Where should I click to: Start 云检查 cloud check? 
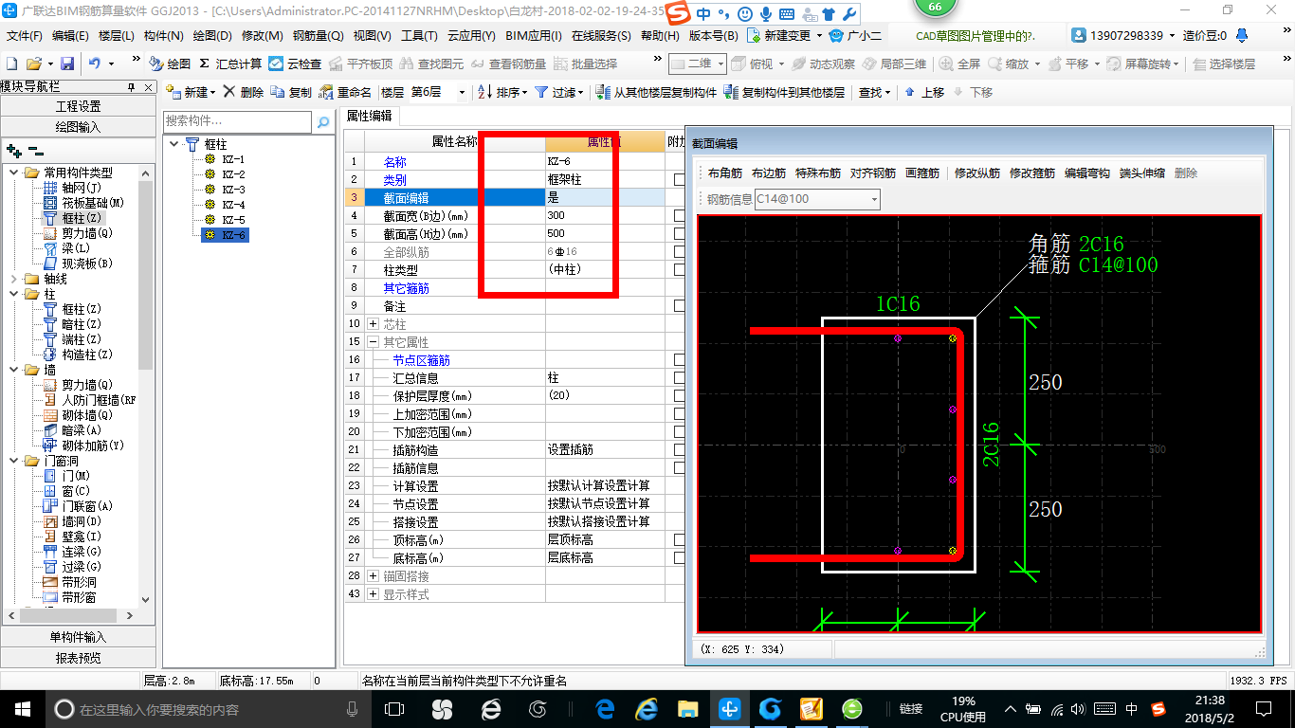coord(295,64)
